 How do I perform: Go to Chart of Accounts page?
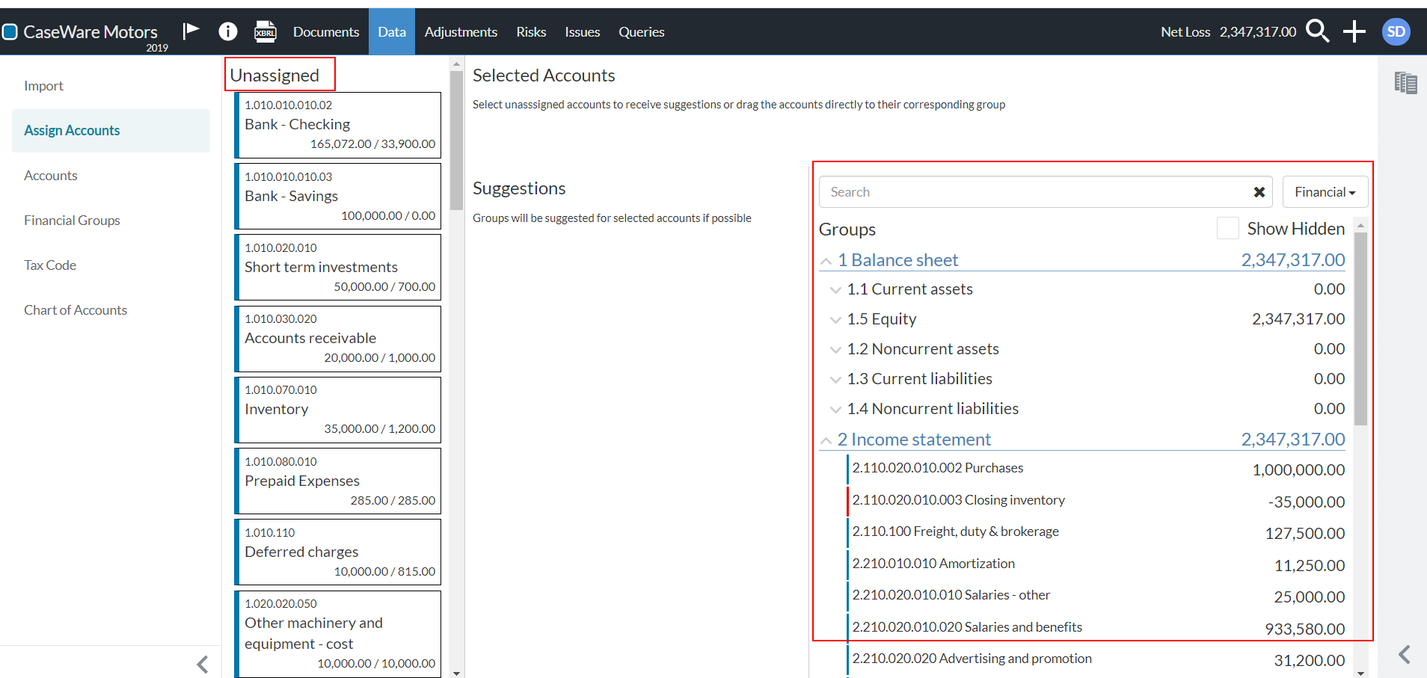coord(76,310)
